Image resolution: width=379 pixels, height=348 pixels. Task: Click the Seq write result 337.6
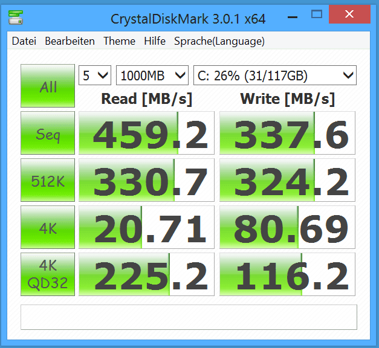click(287, 133)
